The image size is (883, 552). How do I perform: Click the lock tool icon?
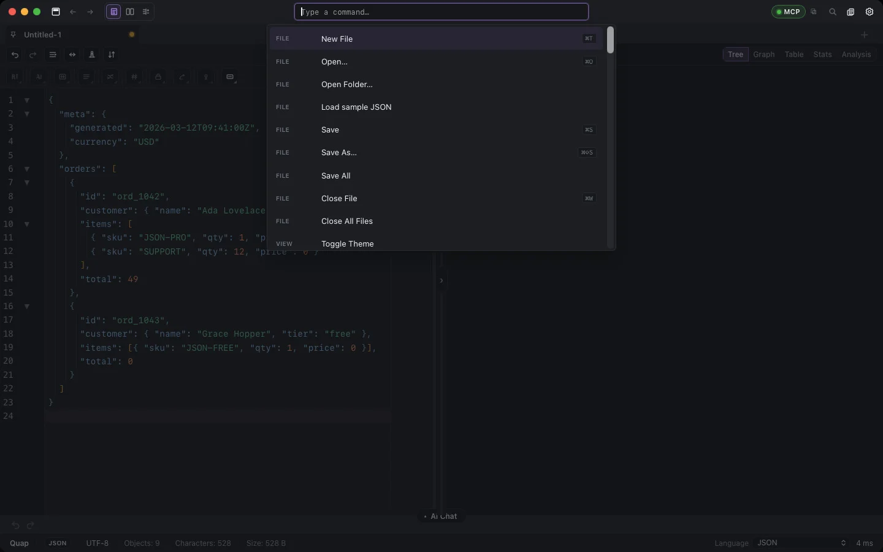[x=158, y=77]
